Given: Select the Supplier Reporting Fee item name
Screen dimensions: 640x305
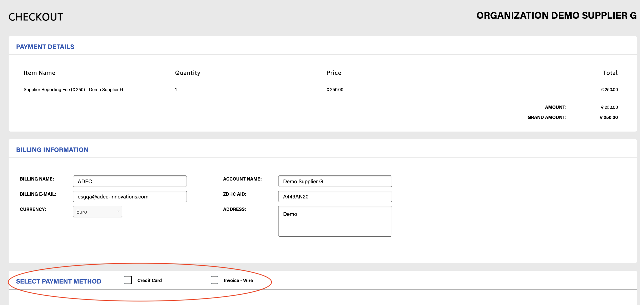Looking at the screenshot, I should click(x=73, y=90).
